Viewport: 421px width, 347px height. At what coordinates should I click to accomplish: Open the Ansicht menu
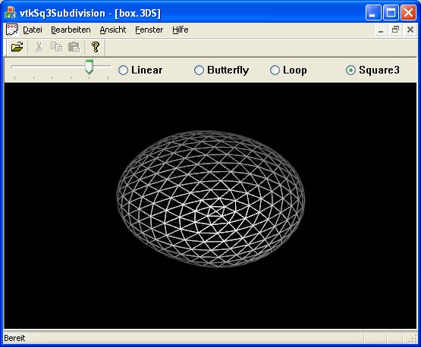(x=113, y=30)
